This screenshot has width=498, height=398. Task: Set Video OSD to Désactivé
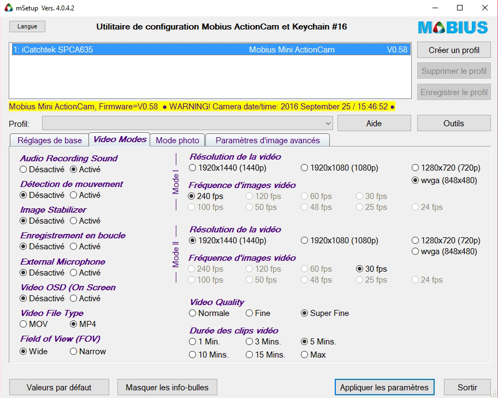coord(42,298)
